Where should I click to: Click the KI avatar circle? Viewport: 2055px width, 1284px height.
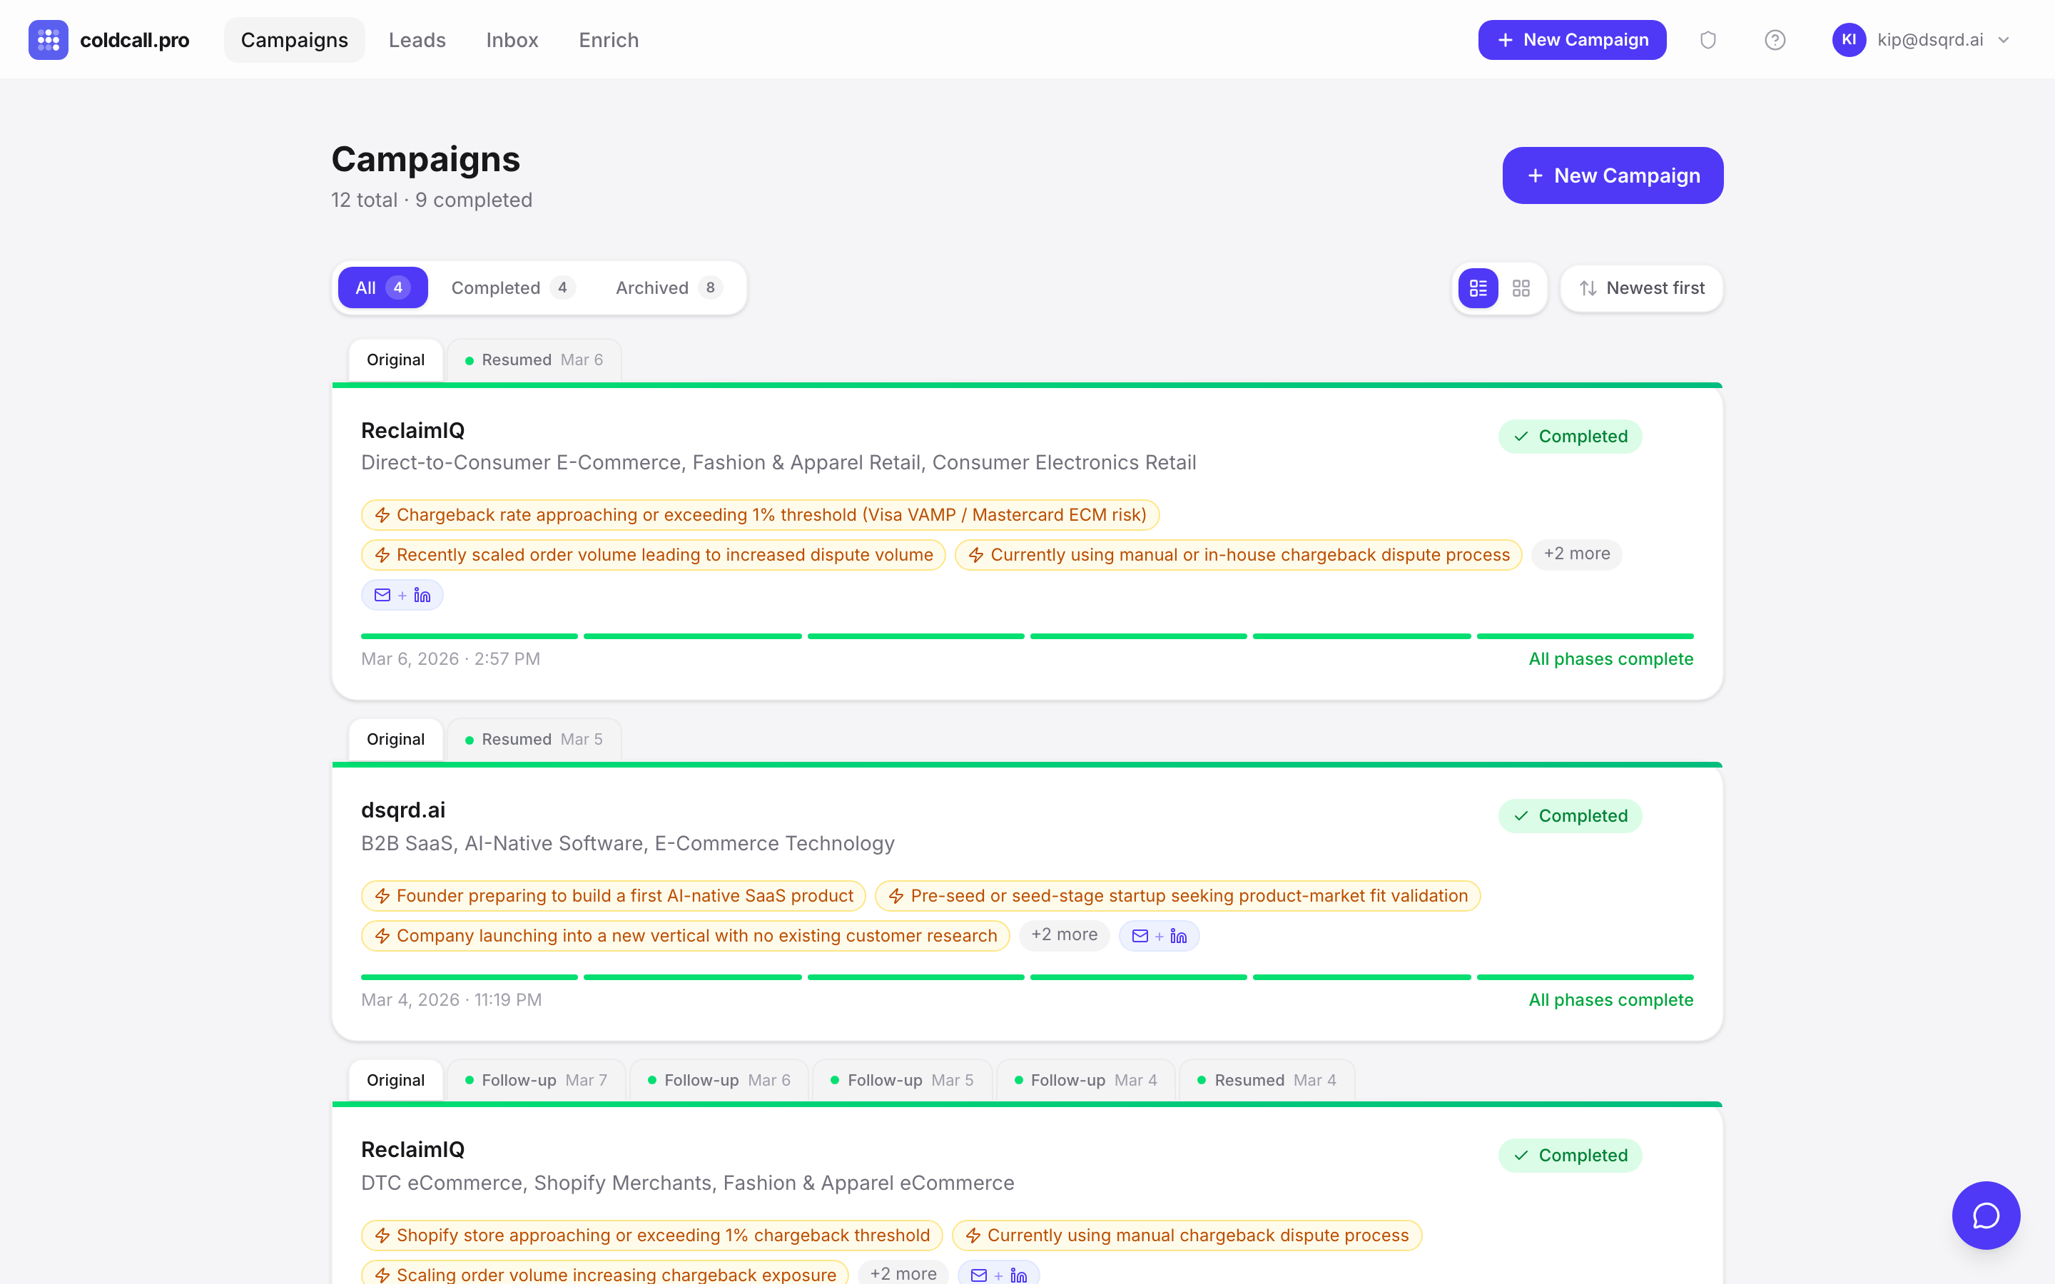(1849, 39)
